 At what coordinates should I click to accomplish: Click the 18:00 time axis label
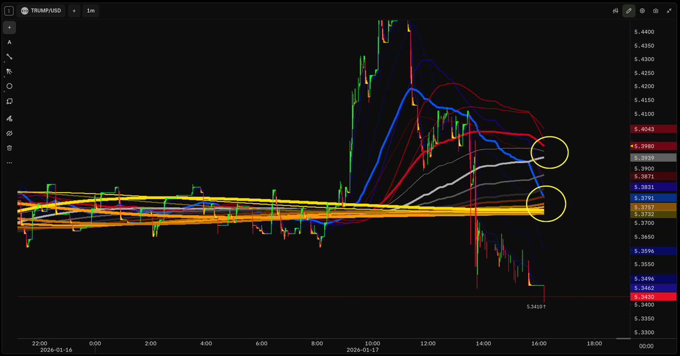pyautogui.click(x=594, y=343)
